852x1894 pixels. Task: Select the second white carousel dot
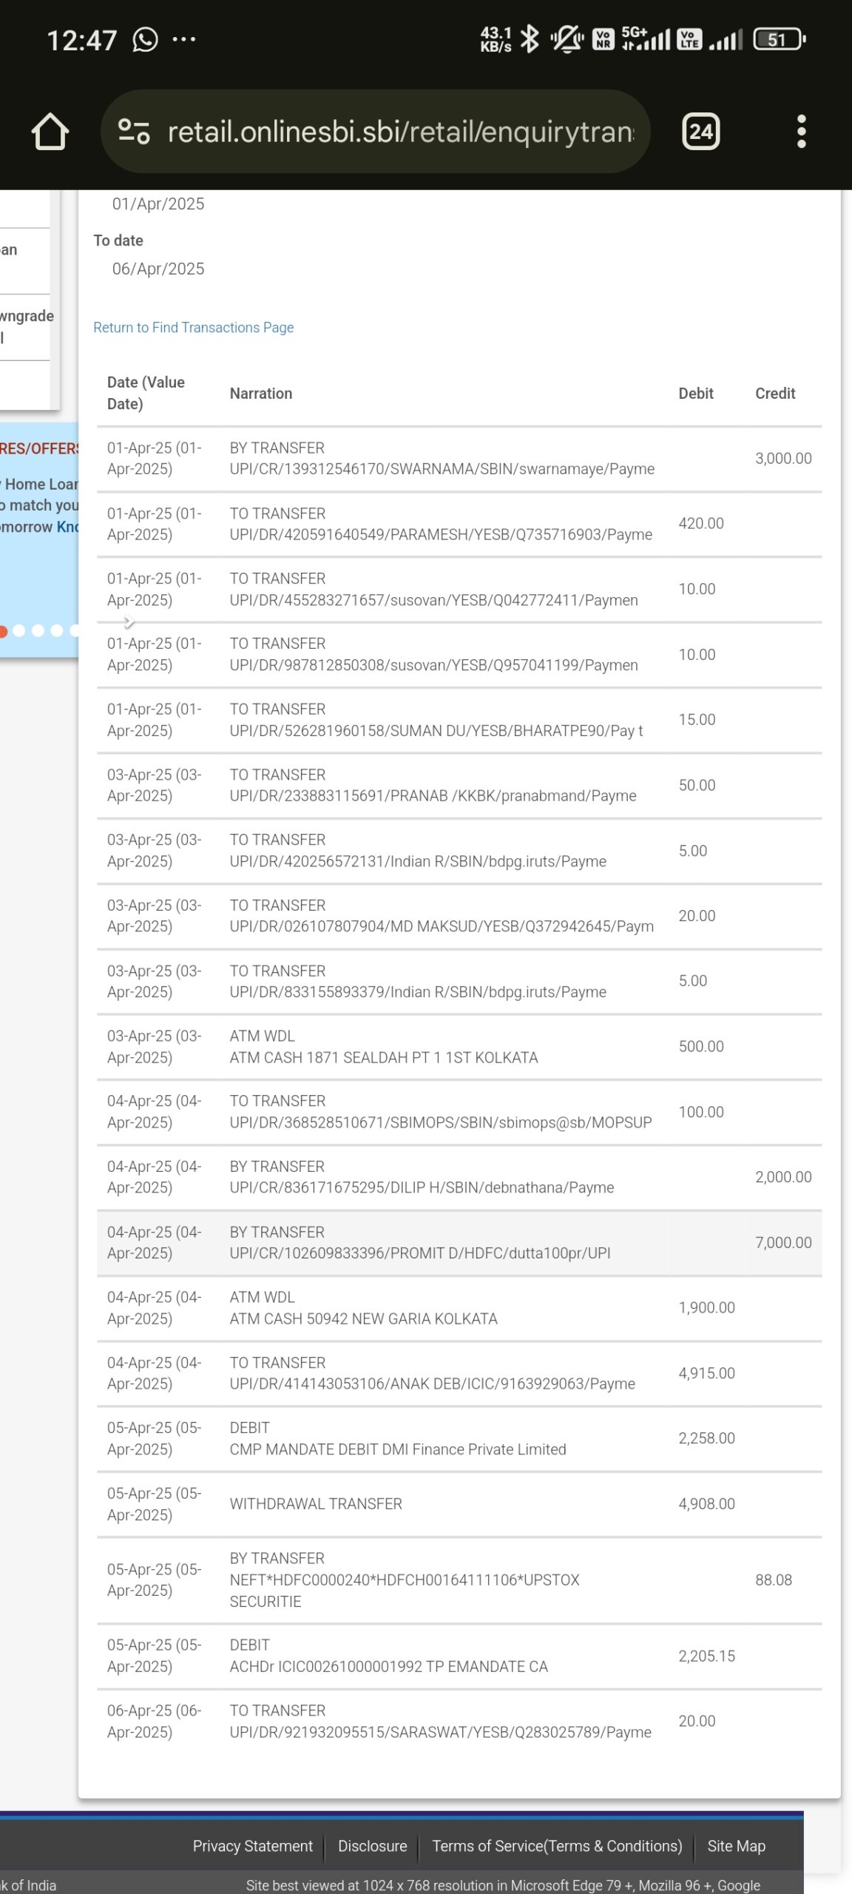[x=19, y=630]
